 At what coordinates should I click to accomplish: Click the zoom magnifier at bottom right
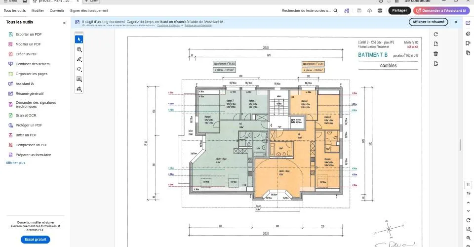468,238
